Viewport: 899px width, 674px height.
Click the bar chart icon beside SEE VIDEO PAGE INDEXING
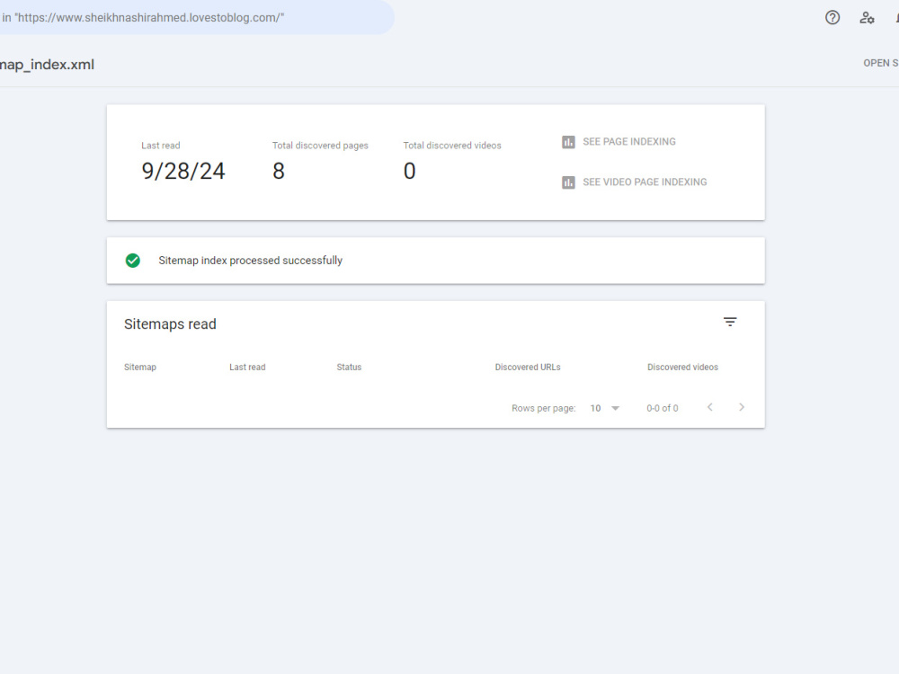pos(568,182)
